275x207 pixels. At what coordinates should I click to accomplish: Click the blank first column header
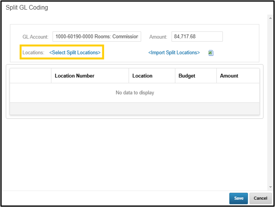coord(30,76)
